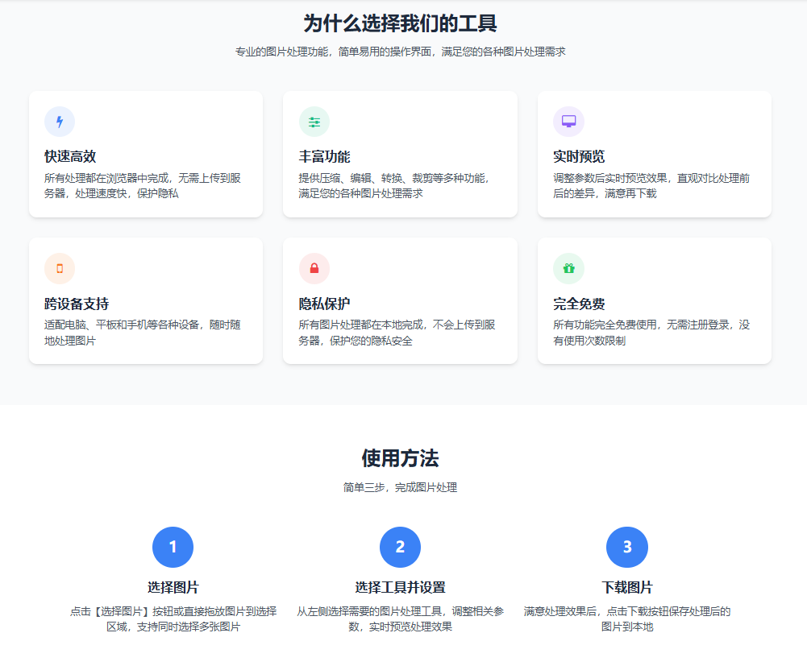Click the blue step 3 circle
This screenshot has width=807, height=666.
627,548
